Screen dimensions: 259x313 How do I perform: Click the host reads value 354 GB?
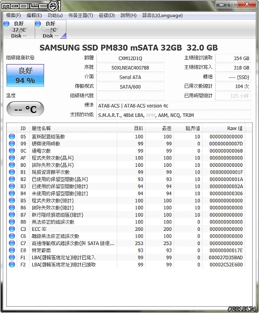(x=233, y=58)
